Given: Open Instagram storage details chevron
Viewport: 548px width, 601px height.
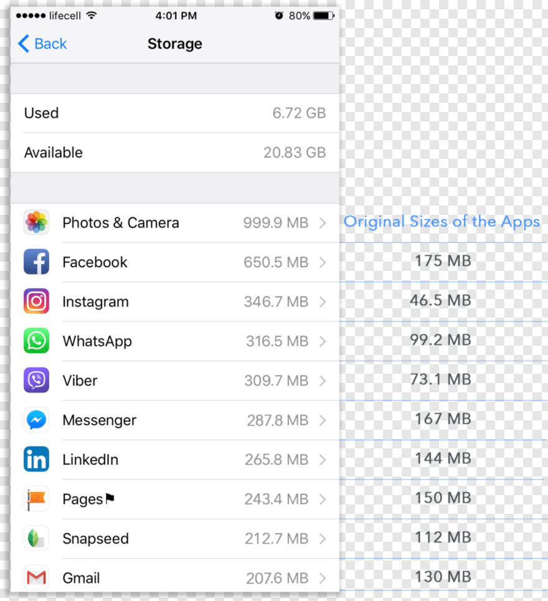Looking at the screenshot, I should pos(323,302).
